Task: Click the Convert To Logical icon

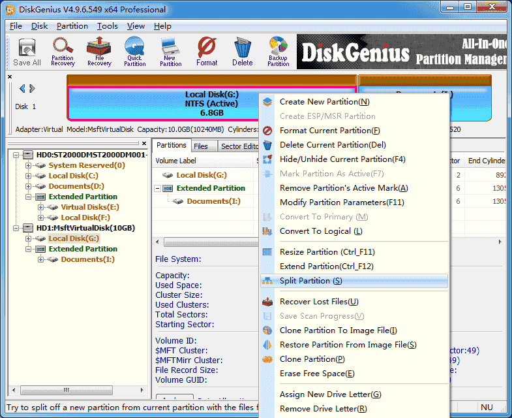Action: pyautogui.click(x=267, y=231)
